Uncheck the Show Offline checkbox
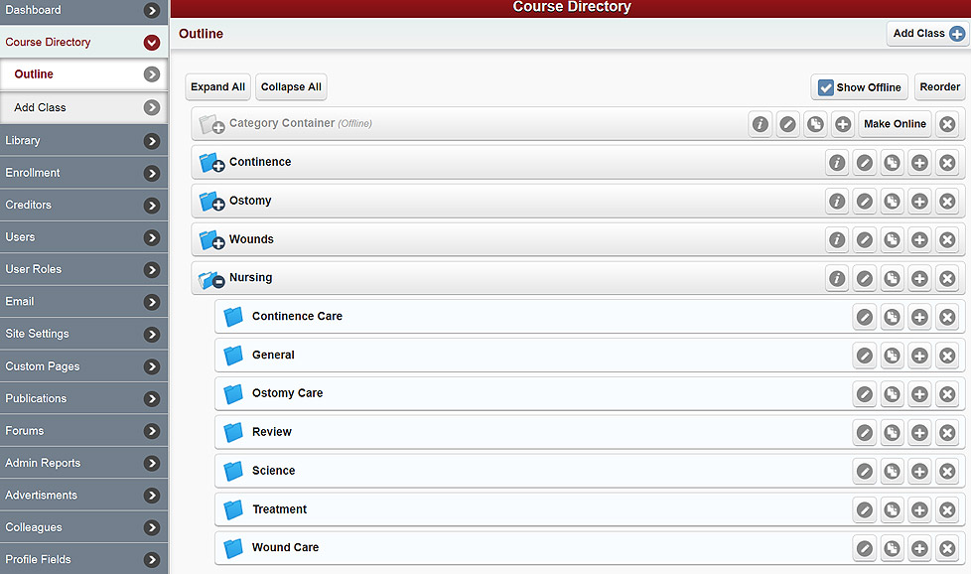This screenshot has height=574, width=971. click(x=825, y=88)
